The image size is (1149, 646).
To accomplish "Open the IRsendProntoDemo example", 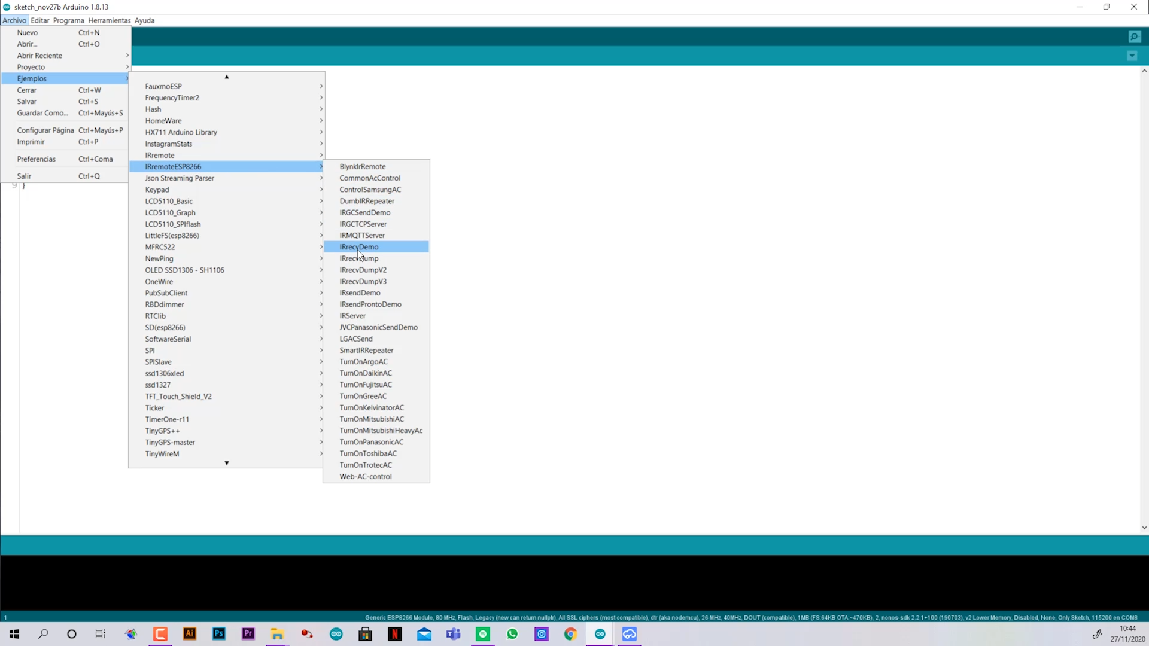I will [x=376, y=304].
